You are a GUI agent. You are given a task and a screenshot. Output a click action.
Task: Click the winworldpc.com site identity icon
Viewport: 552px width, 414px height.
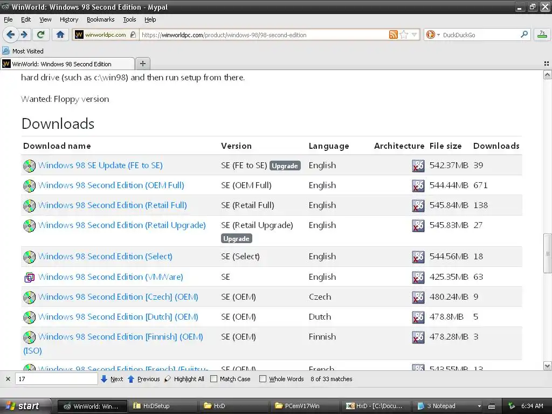click(79, 34)
